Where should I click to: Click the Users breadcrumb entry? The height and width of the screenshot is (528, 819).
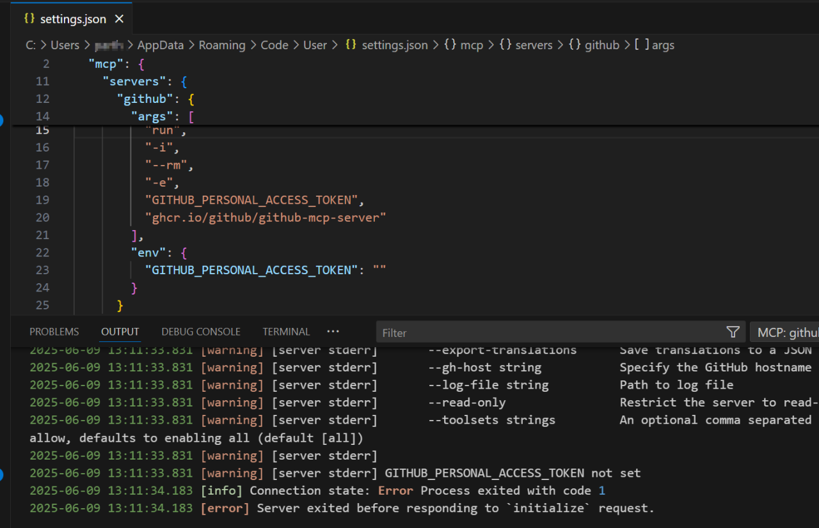pos(65,45)
